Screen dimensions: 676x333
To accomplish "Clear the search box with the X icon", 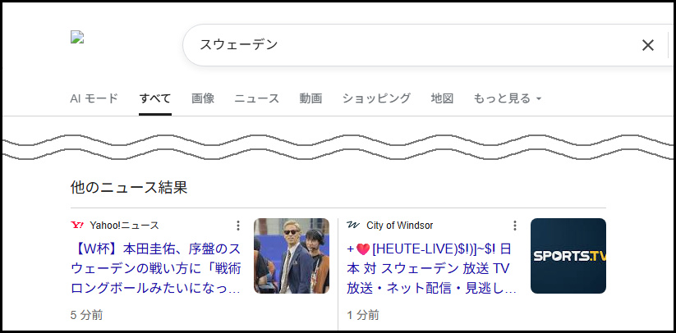I will (x=647, y=45).
